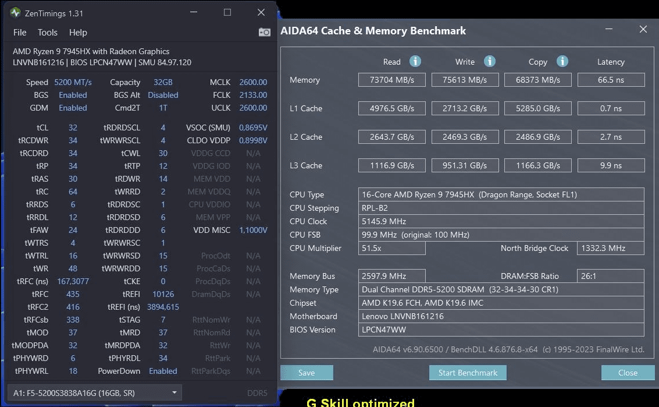Open the File menu in ZenTimings
659x407 pixels.
pyautogui.click(x=20, y=33)
